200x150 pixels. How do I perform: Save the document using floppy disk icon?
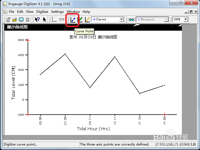pyautogui.click(x=21, y=20)
